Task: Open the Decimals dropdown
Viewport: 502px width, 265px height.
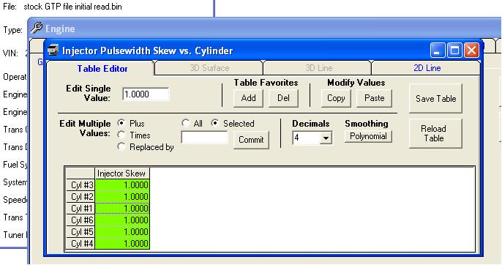Action: point(326,138)
